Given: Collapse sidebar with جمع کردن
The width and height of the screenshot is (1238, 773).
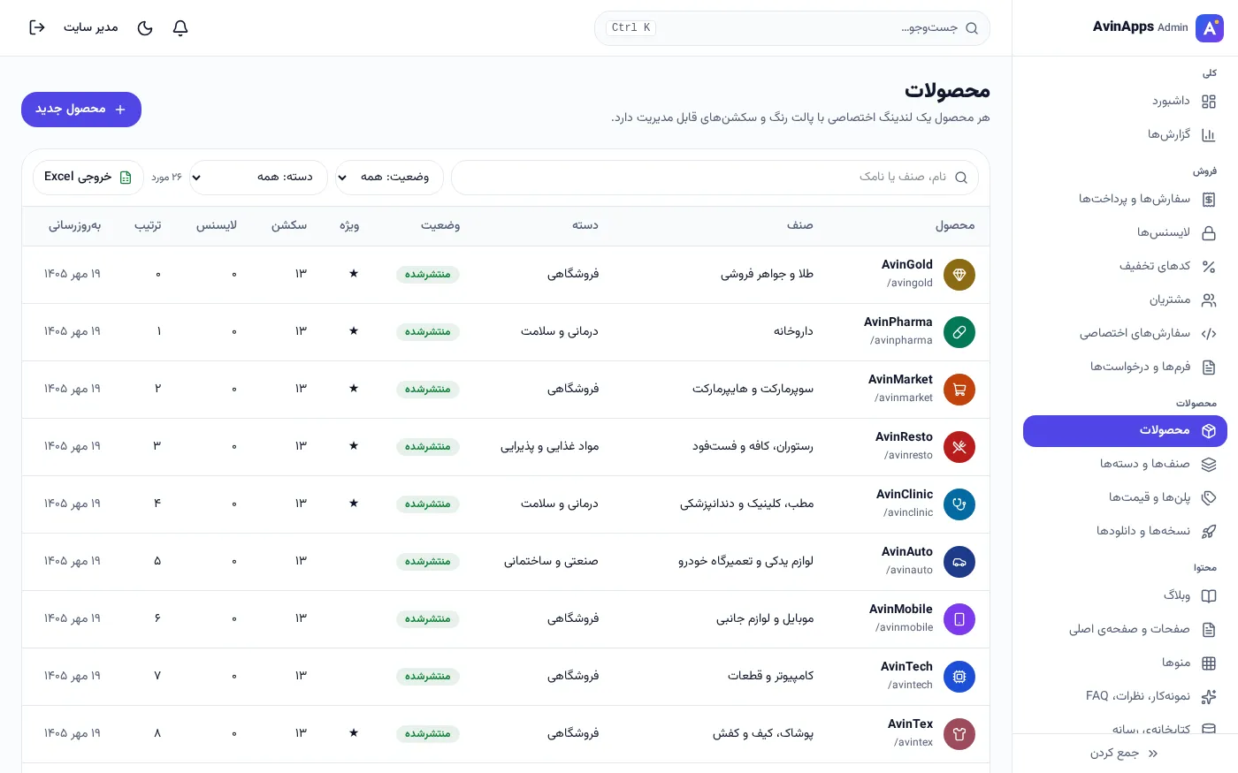Looking at the screenshot, I should point(1125,754).
